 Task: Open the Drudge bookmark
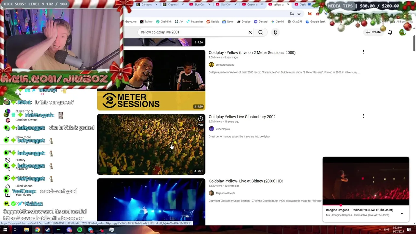243,22
